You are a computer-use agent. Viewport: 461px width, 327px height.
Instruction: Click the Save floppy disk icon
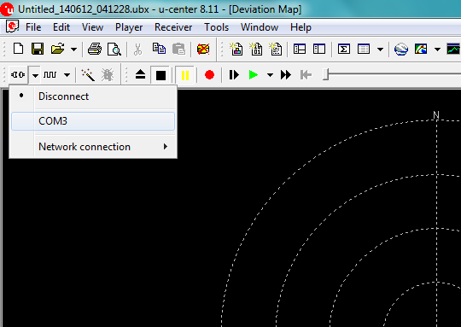coord(38,49)
